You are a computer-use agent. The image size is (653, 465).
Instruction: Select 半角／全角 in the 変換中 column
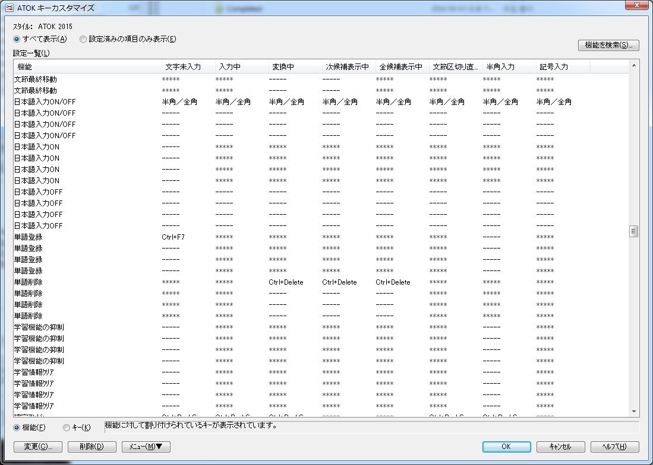pos(286,102)
